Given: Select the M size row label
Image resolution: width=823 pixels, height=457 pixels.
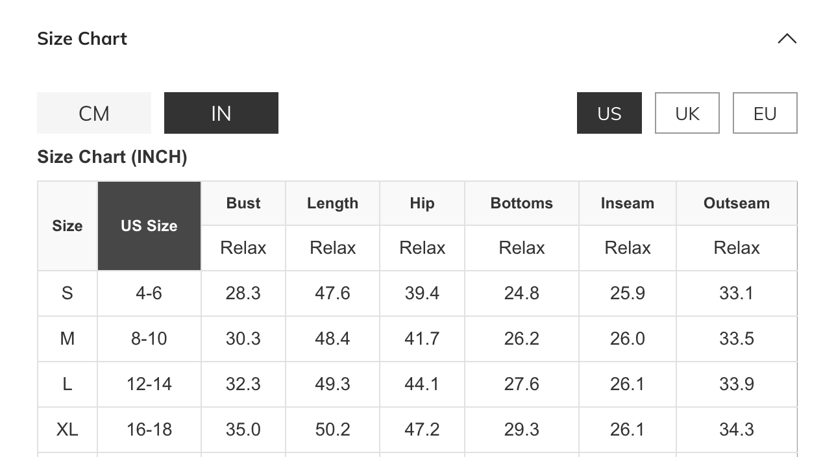Looking at the screenshot, I should tap(68, 339).
